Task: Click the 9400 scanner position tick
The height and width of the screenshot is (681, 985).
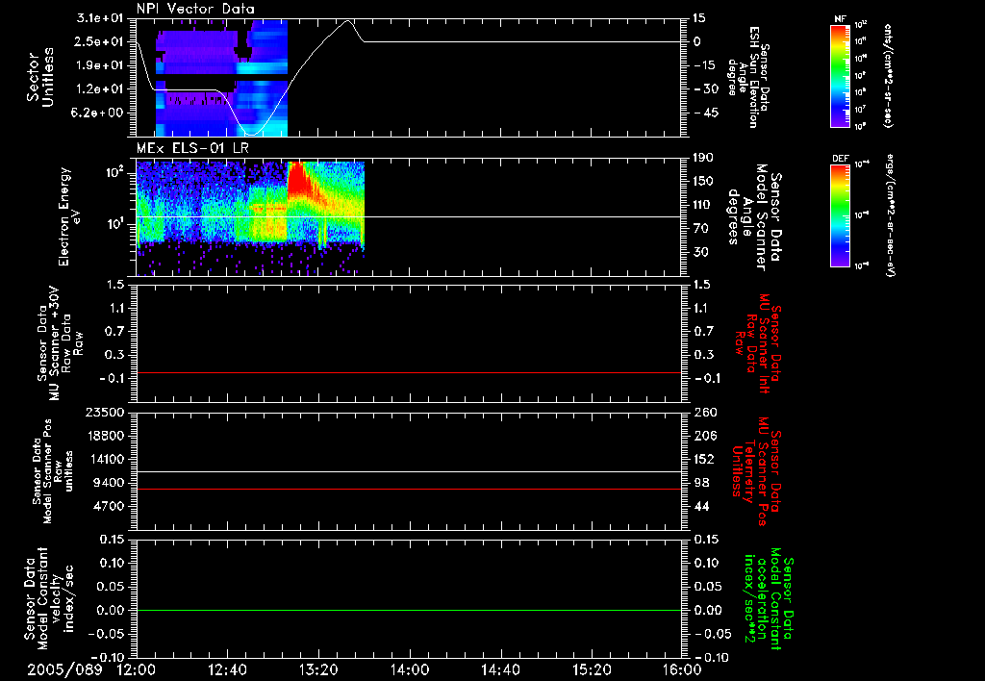Action: point(110,483)
